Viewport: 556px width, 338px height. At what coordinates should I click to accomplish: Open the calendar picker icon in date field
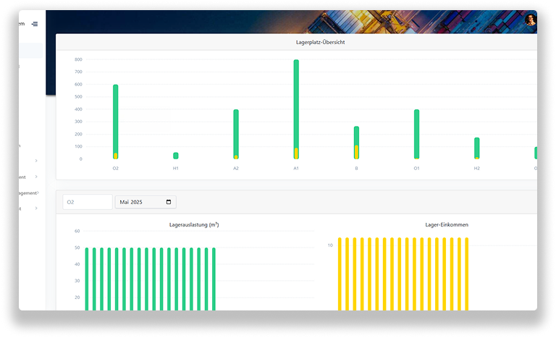coord(169,202)
